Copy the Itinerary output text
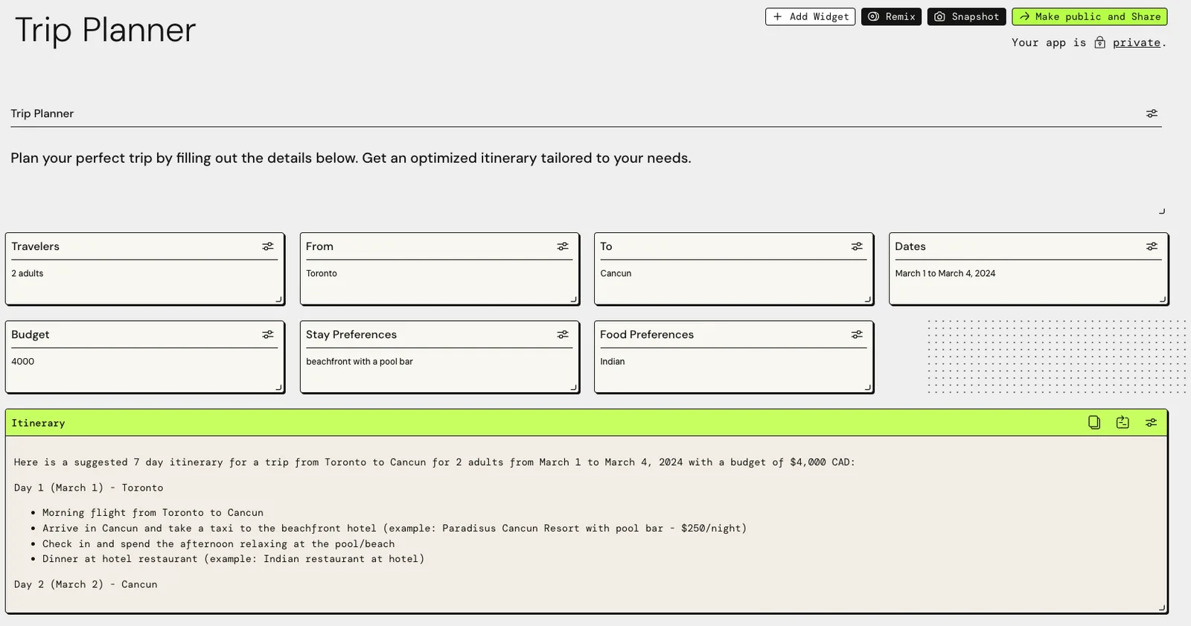This screenshot has width=1191, height=626. (x=1094, y=423)
